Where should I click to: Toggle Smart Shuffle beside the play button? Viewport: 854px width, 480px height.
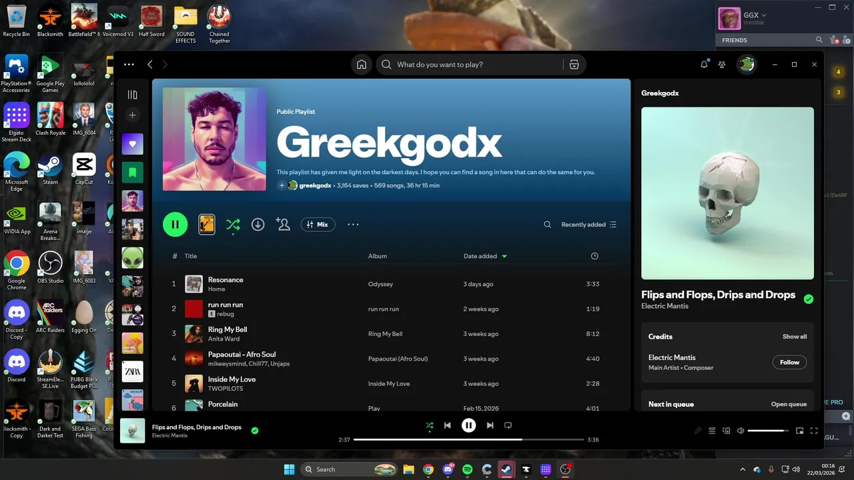[x=233, y=225]
